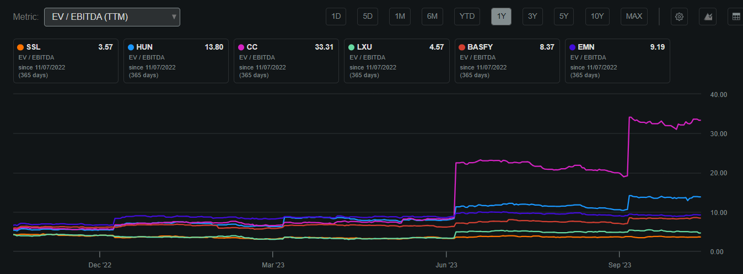This screenshot has height=274, width=743.
Task: Choose the YTD range button
Action: tap(467, 17)
